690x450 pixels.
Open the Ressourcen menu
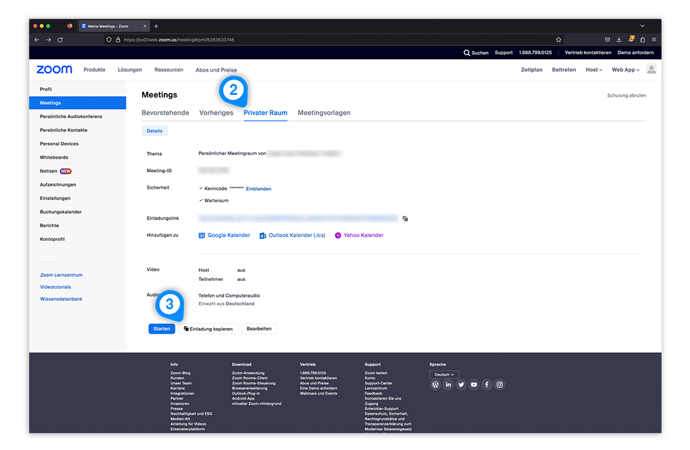click(168, 70)
